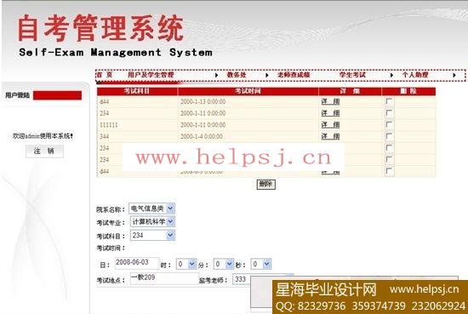Open the 用户及学生管理 menu

151,75
